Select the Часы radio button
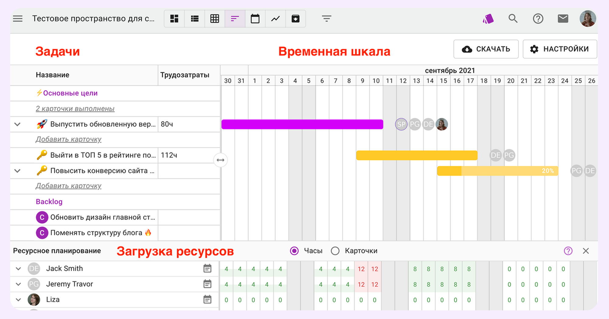Image resolution: width=609 pixels, height=319 pixels. pos(294,251)
